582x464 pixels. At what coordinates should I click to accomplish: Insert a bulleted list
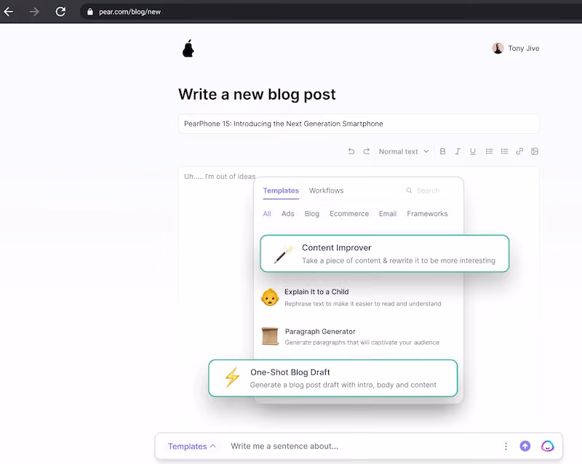[489, 151]
